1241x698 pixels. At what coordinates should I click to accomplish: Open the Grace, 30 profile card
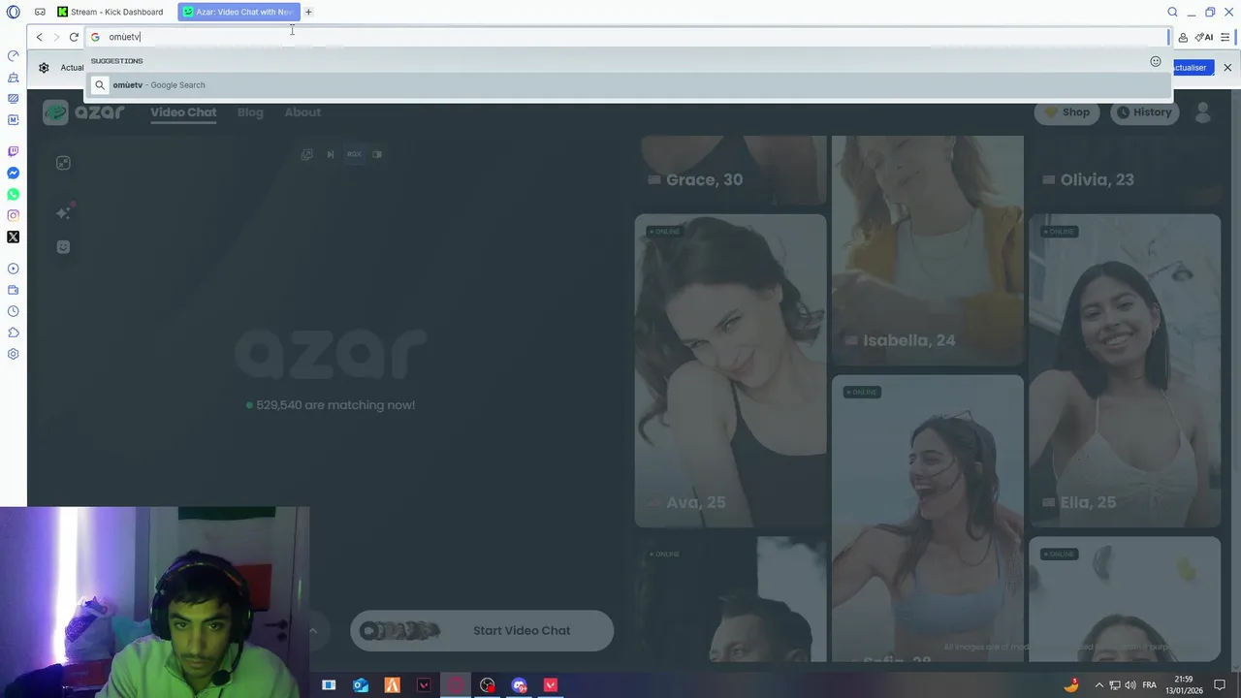(731, 171)
